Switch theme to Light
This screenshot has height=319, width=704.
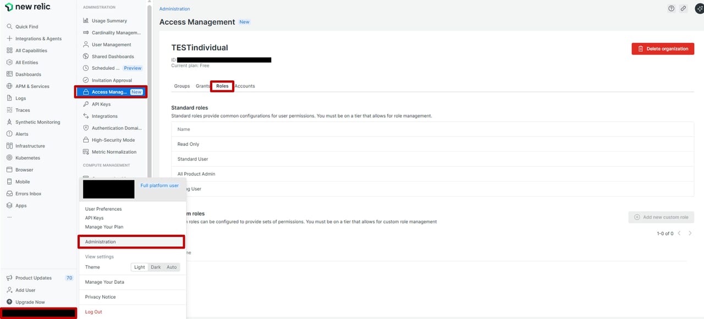coord(140,267)
